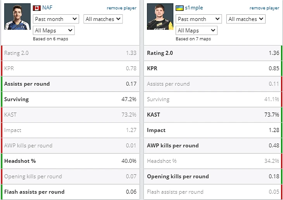The width and height of the screenshot is (283, 200).
Task: Click s1mple's AWP kills per round row
Action: pos(213,146)
